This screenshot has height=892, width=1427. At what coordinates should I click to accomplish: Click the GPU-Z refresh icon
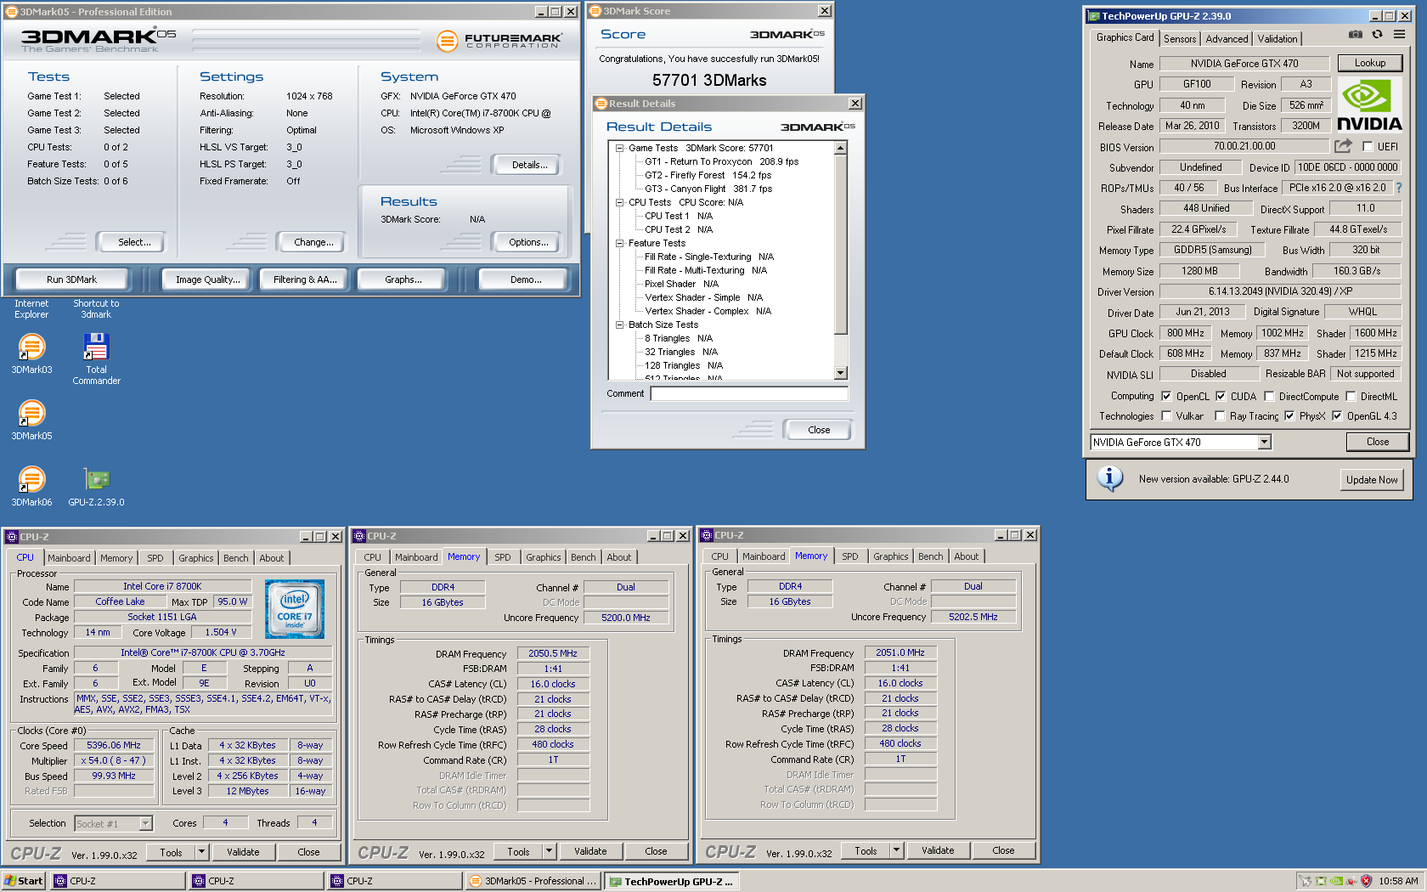pos(1377,35)
